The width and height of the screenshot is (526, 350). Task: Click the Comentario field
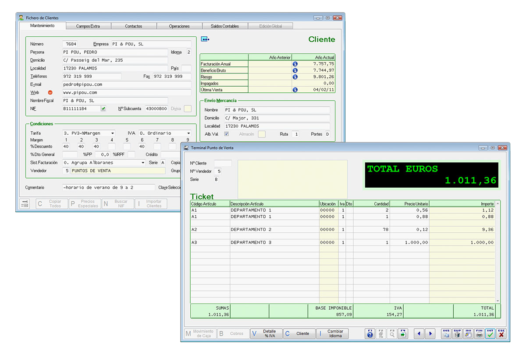click(109, 187)
